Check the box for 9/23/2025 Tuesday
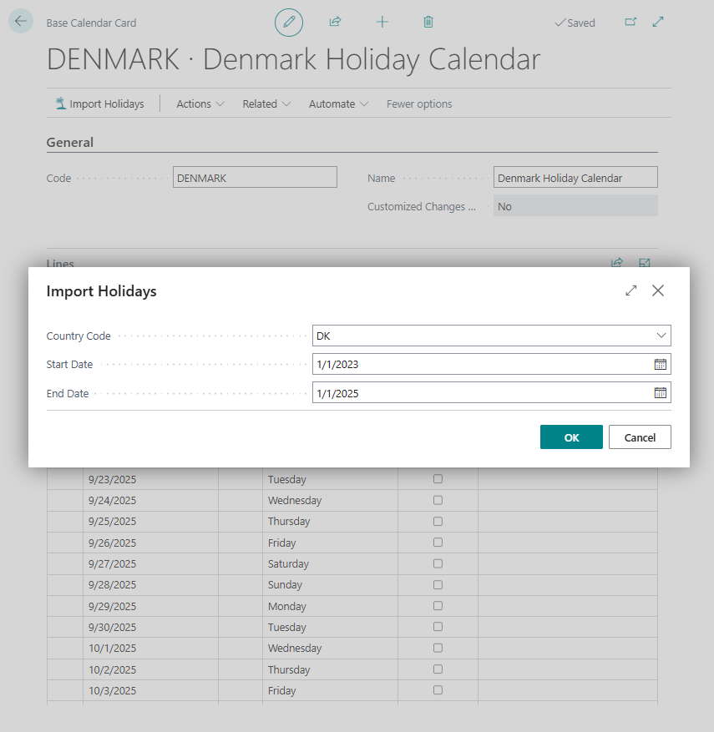This screenshot has width=714, height=732. [438, 479]
